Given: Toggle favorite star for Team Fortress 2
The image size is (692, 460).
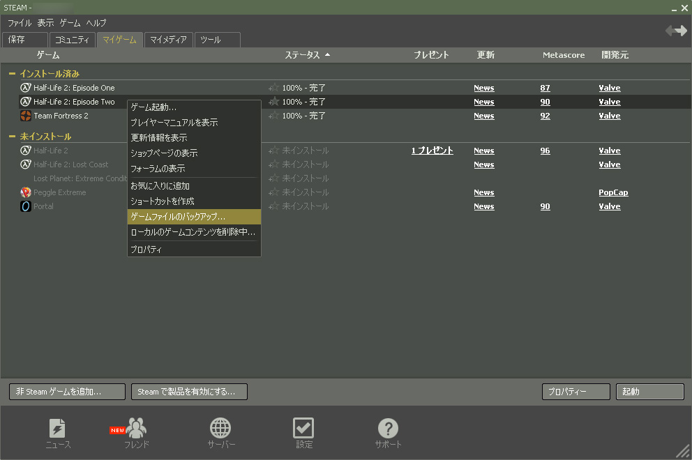Looking at the screenshot, I should click(x=273, y=116).
